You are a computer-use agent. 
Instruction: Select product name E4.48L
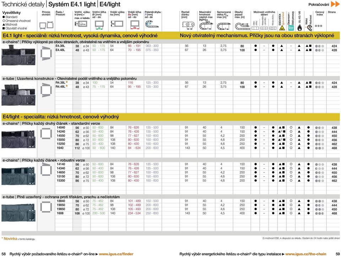[60, 50]
